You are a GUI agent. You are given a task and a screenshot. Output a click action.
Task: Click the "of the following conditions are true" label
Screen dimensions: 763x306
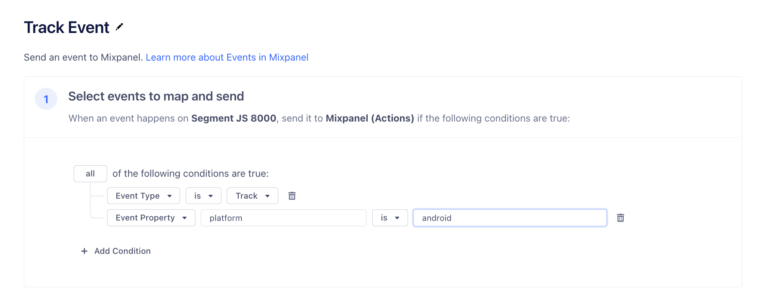coord(190,174)
